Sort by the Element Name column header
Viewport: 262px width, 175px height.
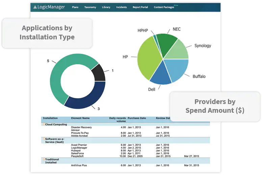click(x=80, y=118)
